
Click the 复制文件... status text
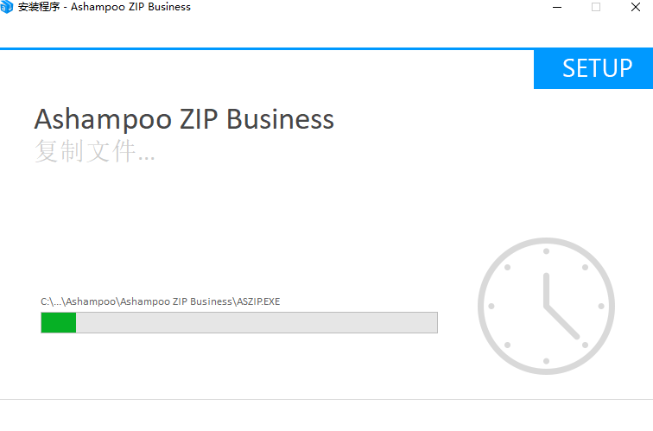click(x=95, y=152)
